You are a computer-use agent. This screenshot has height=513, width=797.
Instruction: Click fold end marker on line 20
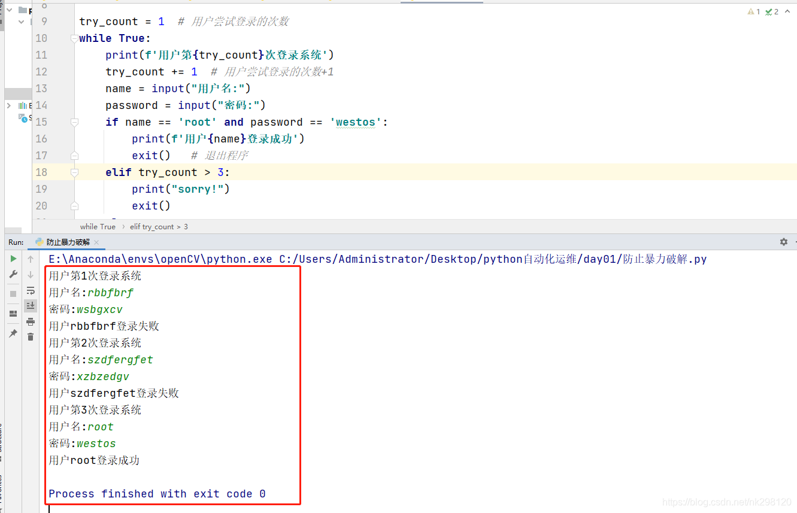click(74, 206)
